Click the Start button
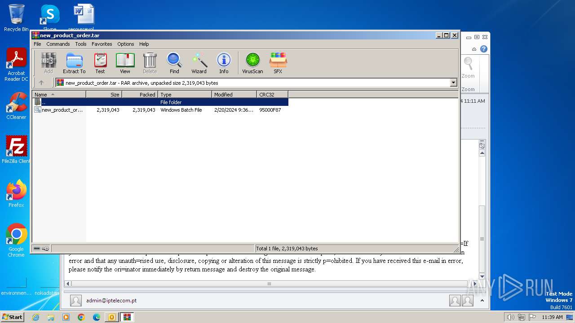Screen dimensions: 575x323 (x=12, y=317)
